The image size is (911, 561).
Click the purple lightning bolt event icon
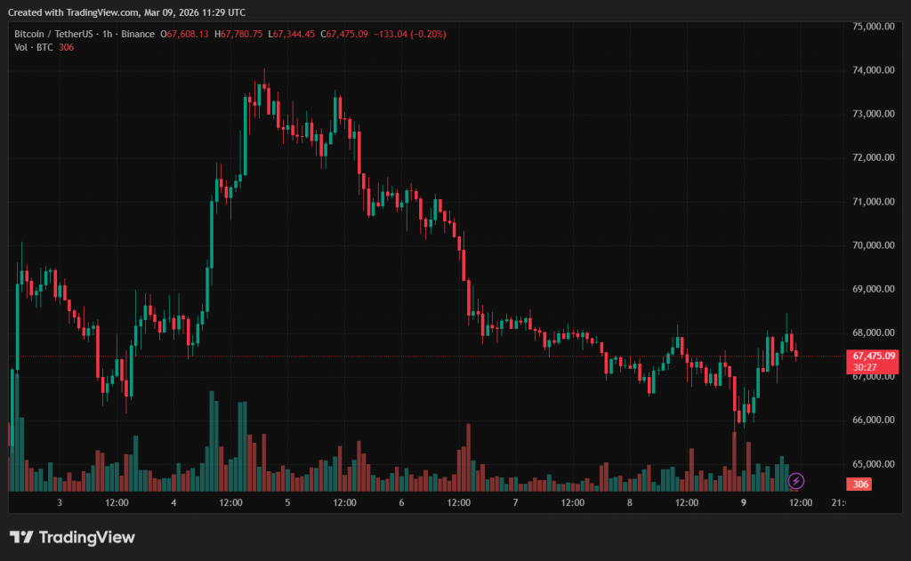pyautogui.click(x=796, y=481)
